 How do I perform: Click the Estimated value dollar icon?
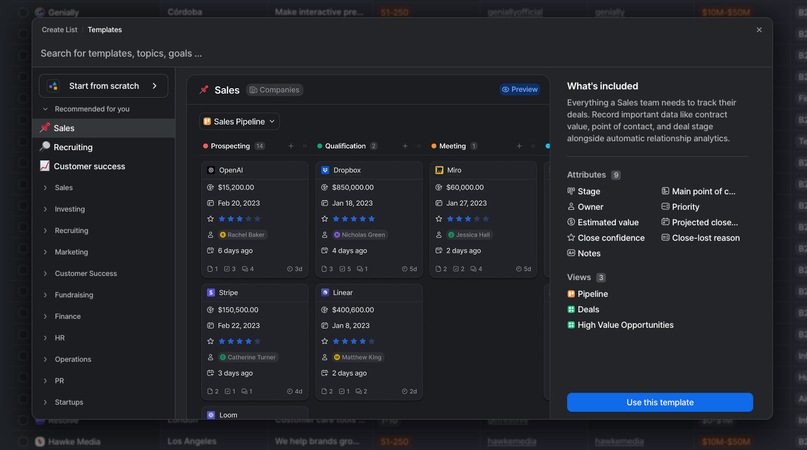(x=571, y=222)
